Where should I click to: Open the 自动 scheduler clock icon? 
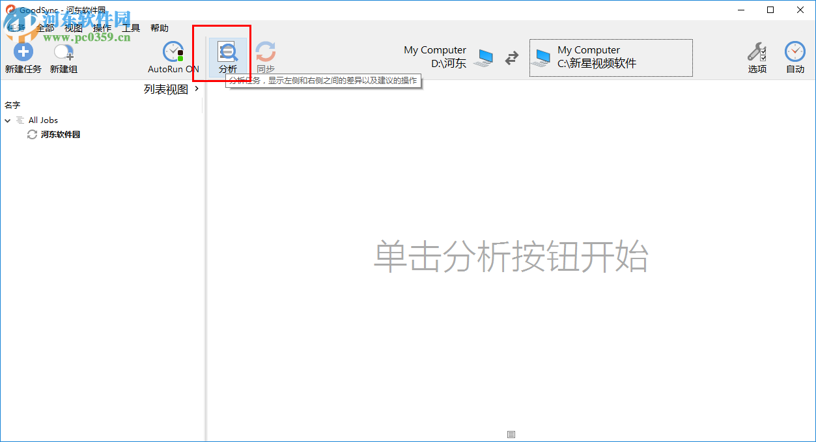click(x=795, y=52)
